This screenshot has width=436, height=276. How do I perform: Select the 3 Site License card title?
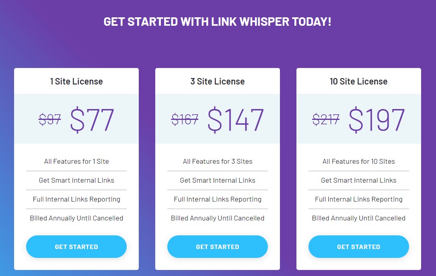coord(218,81)
